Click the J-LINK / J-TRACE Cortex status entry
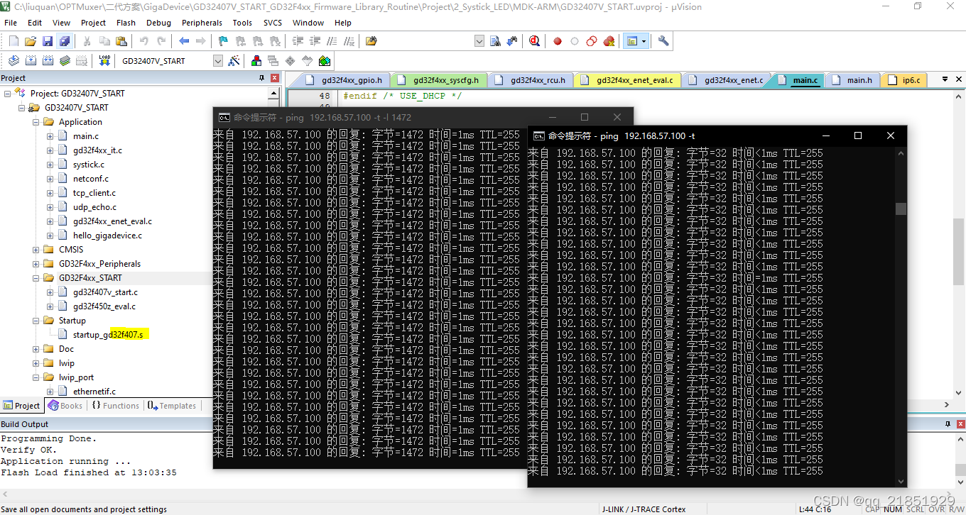966x515 pixels. click(644, 509)
